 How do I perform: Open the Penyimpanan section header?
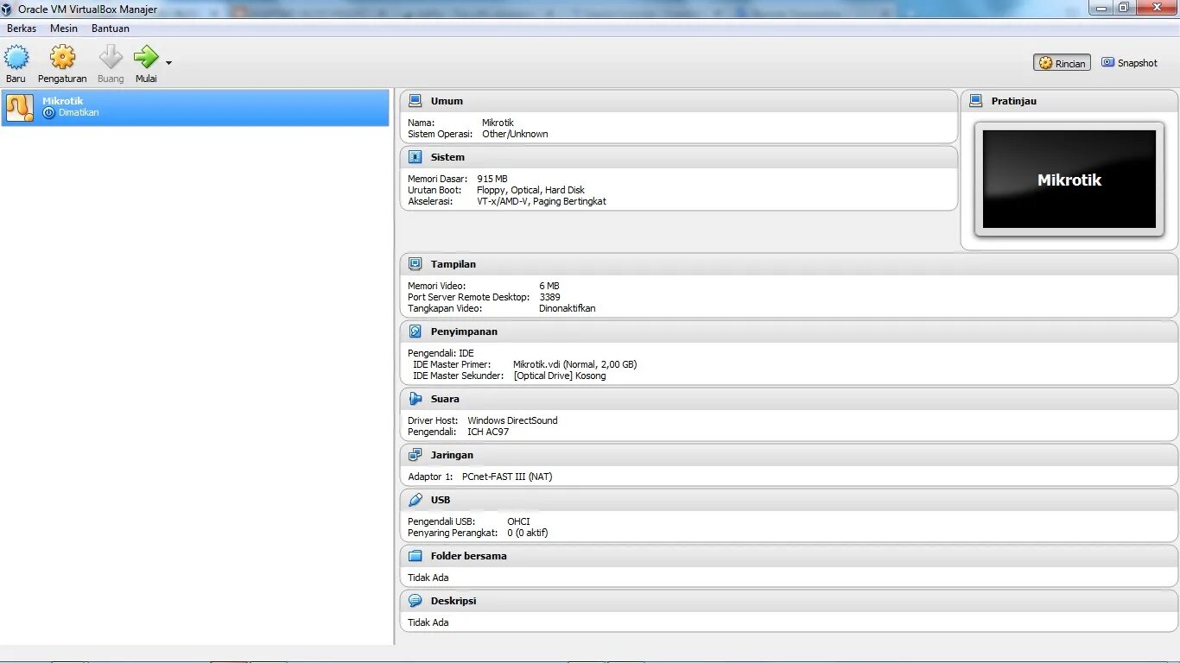(790, 331)
